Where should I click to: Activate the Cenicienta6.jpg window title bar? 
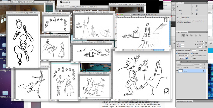click(95, 73)
